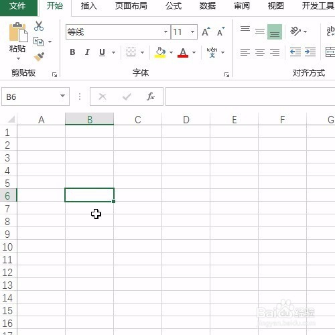The height and width of the screenshot is (335, 335).
Task: Toggle middle vertical alignment
Action: [x=260, y=31]
